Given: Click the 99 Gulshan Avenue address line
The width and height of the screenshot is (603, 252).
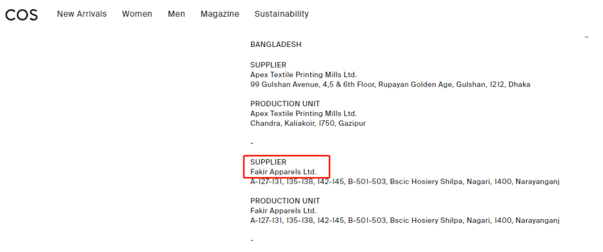Looking at the screenshot, I should pyautogui.click(x=390, y=84).
